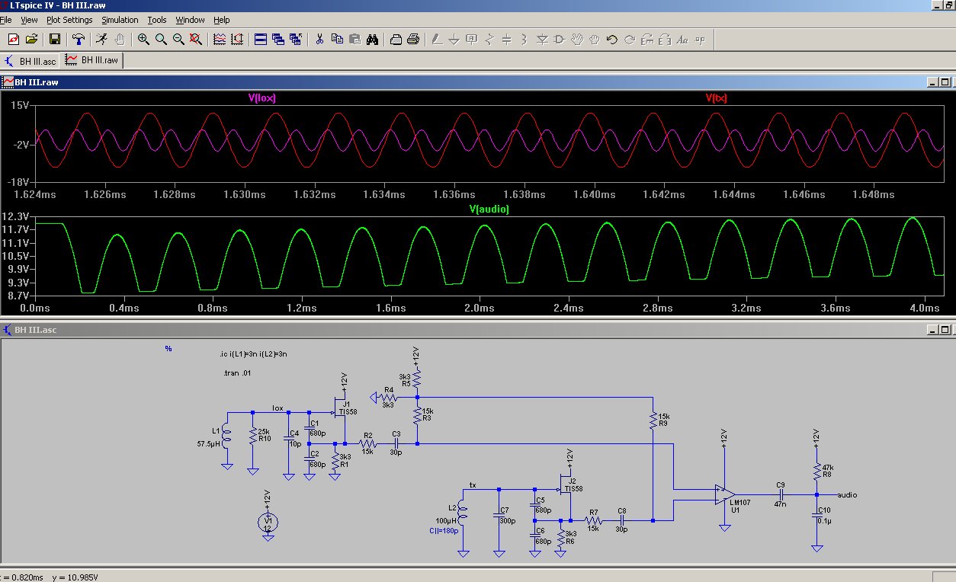The height and width of the screenshot is (582, 956).
Task: Click the Cascade Windows icon
Action: 277,39
